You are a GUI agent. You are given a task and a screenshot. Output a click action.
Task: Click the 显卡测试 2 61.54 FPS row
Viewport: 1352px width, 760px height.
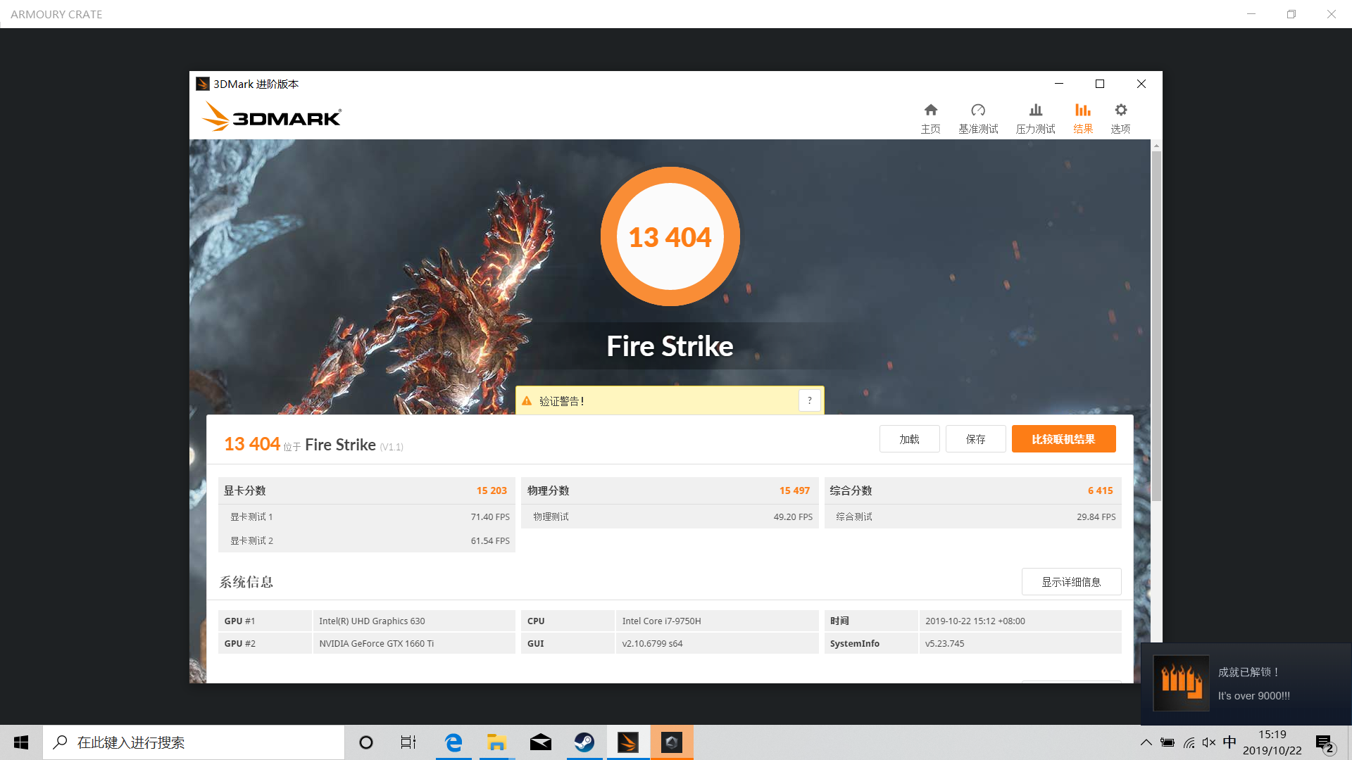366,540
